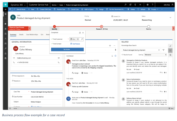The width and height of the screenshot is (177, 121).
Task: Open the John Doe user profile
Action: pyautogui.click(x=168, y=5)
